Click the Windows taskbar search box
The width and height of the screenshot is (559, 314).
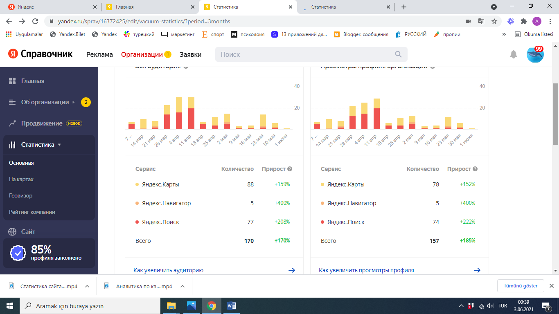[90, 306]
